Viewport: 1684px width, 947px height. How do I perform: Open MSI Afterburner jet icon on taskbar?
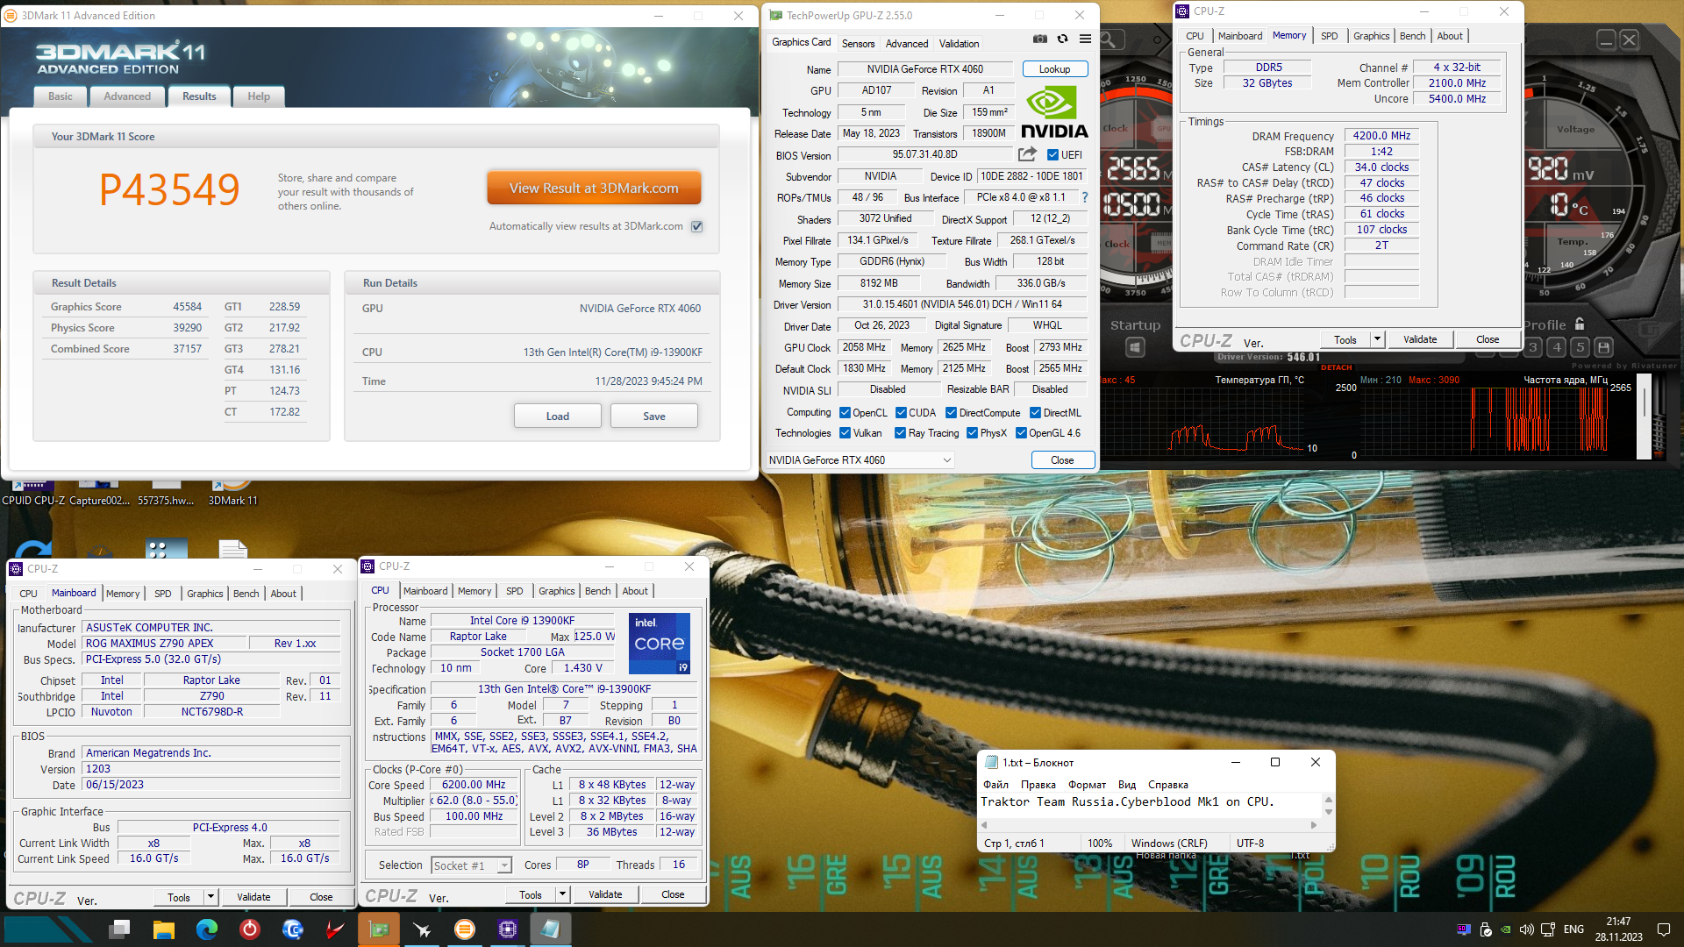point(422,929)
